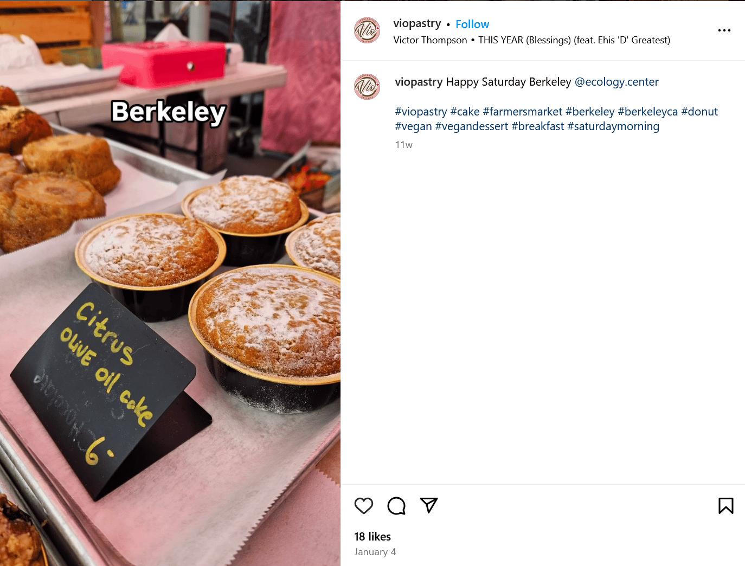Like the post with heart icon

point(364,506)
